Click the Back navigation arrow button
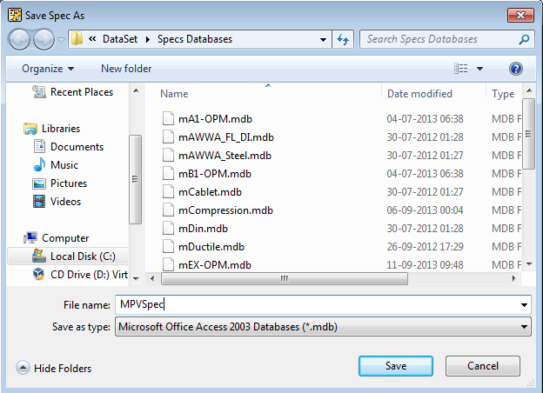 19,39
